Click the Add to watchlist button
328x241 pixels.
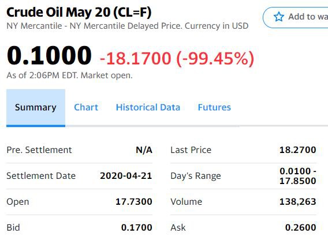pos(295,17)
